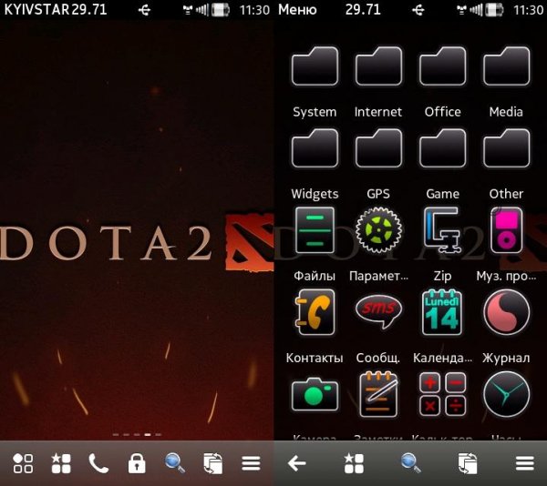The height and width of the screenshot is (486, 547).
Task: Launch the camera app
Action: click(x=315, y=395)
